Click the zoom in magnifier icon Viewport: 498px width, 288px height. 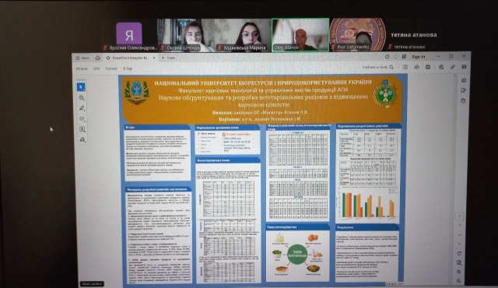pos(459,272)
